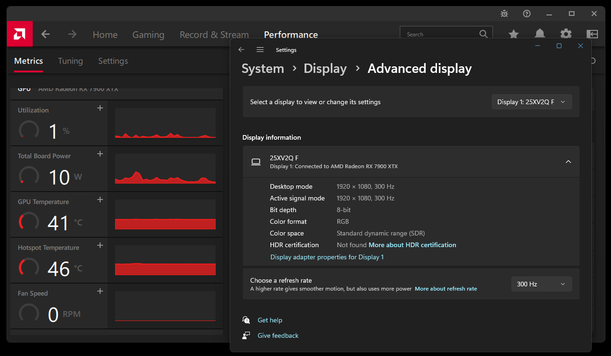The height and width of the screenshot is (356, 611).
Task: Toggle the AMD sidebar panel icon
Action: [592, 34]
